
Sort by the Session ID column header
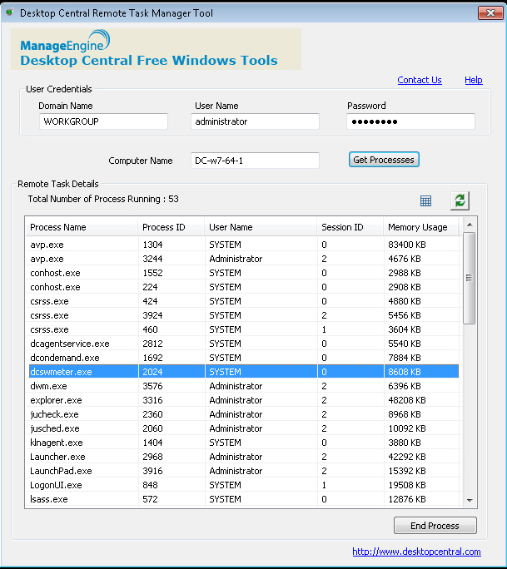[x=350, y=227]
